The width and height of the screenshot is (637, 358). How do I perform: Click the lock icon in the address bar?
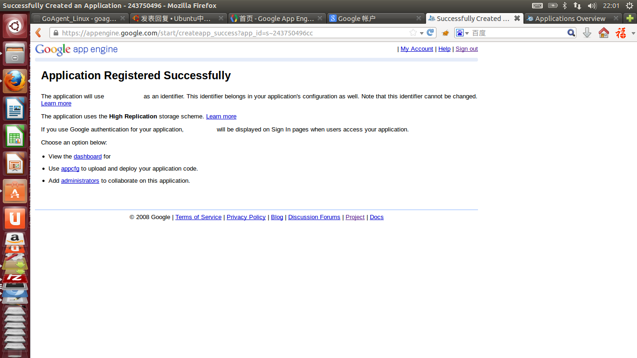56,33
